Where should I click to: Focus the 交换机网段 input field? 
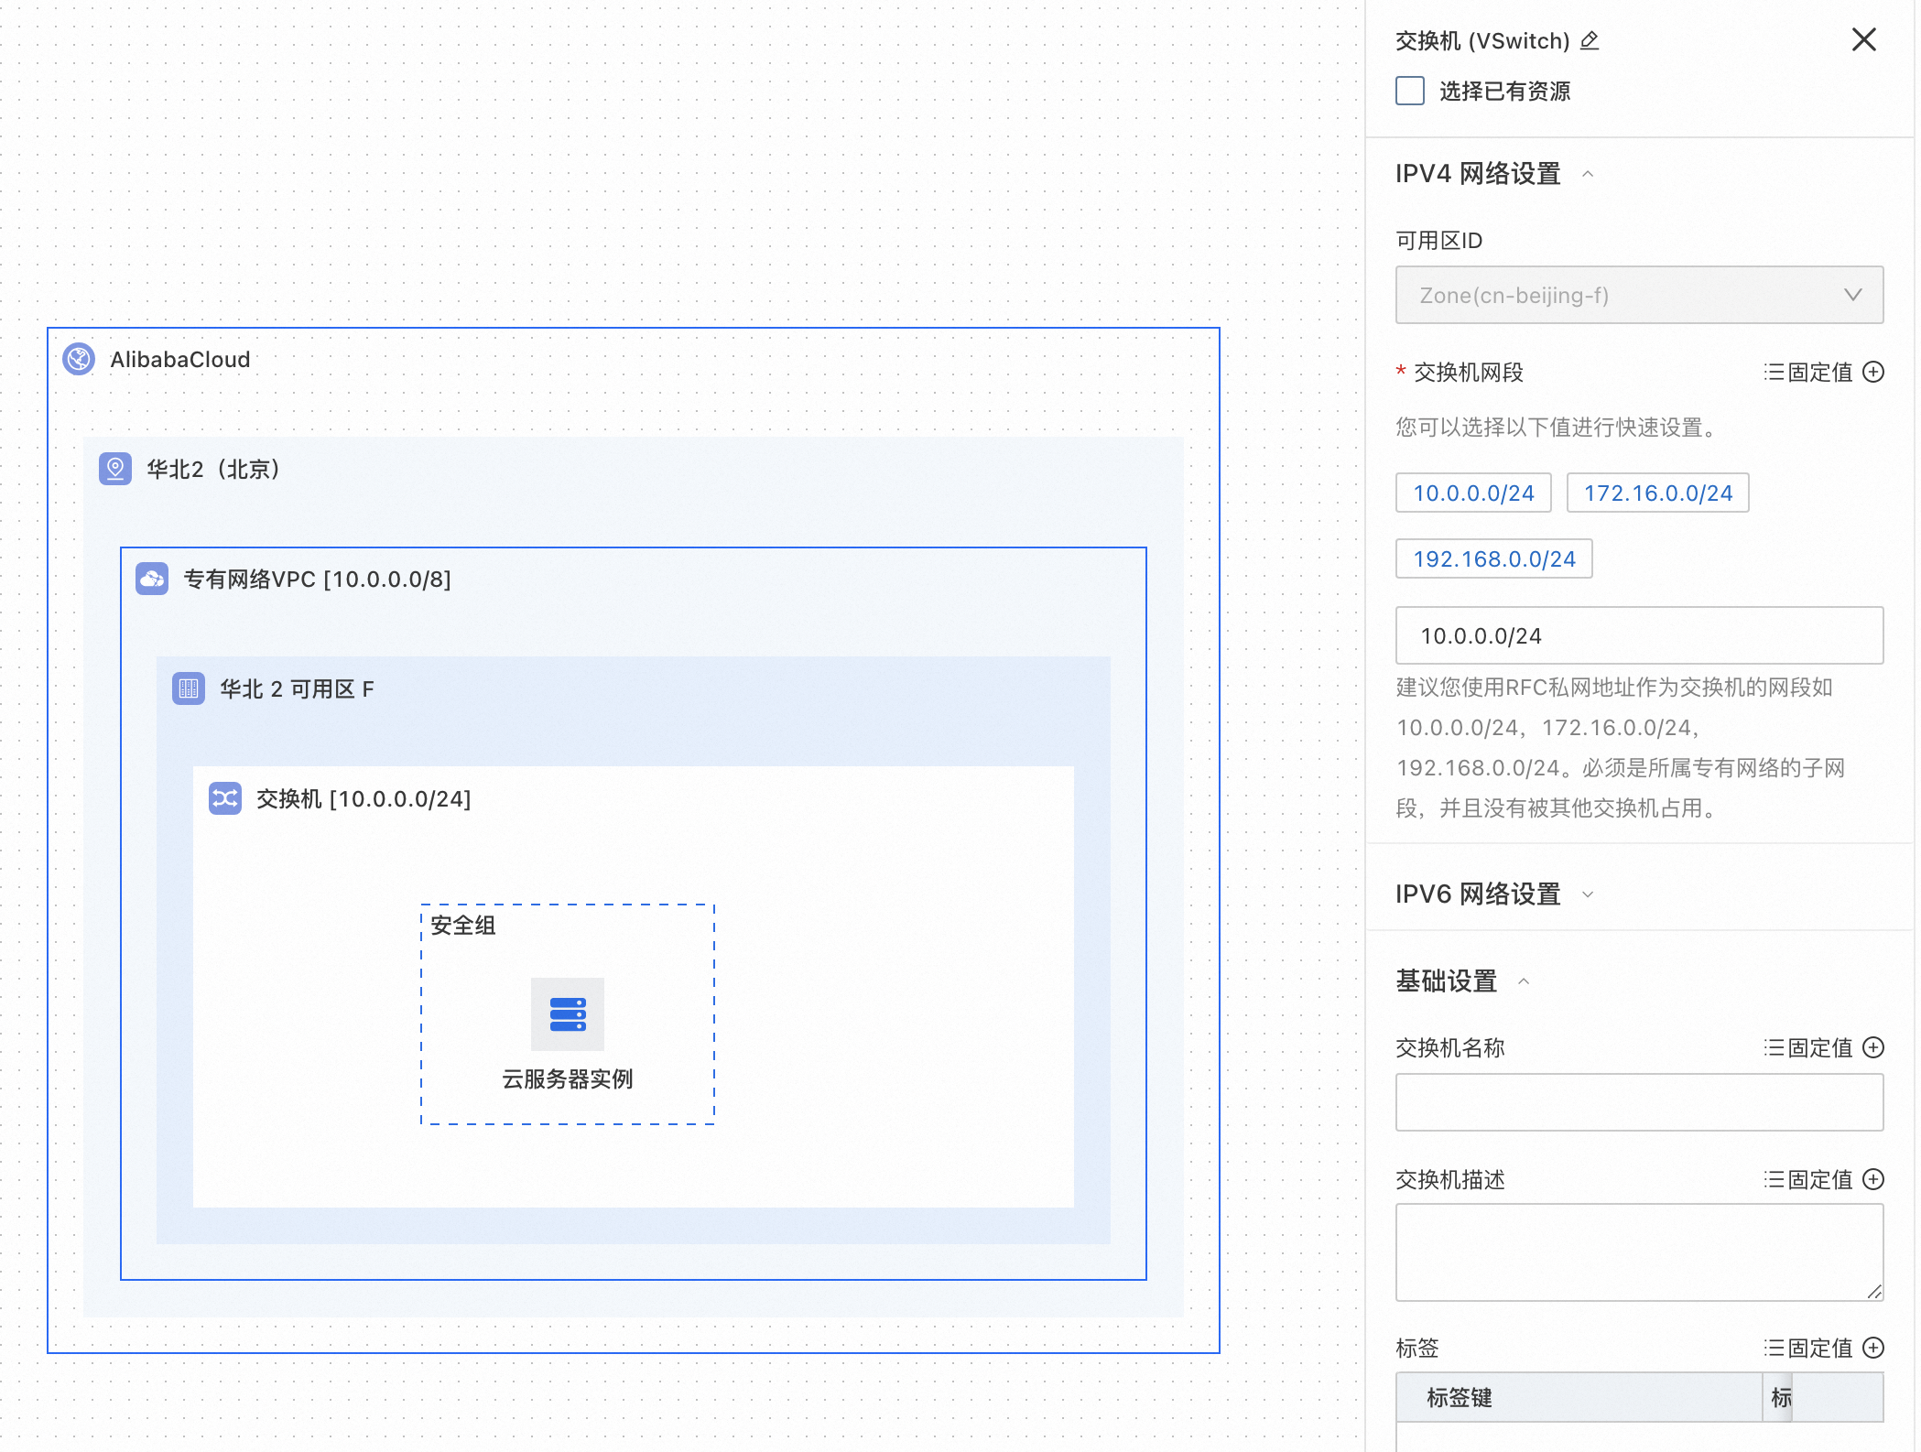pos(1639,635)
